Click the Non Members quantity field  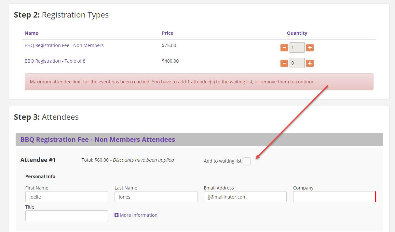(297, 48)
